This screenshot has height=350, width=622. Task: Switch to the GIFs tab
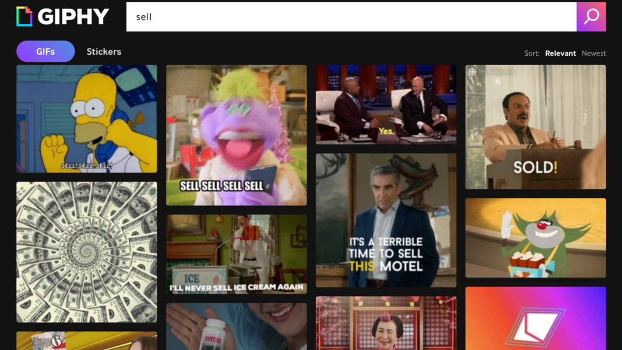click(x=46, y=52)
